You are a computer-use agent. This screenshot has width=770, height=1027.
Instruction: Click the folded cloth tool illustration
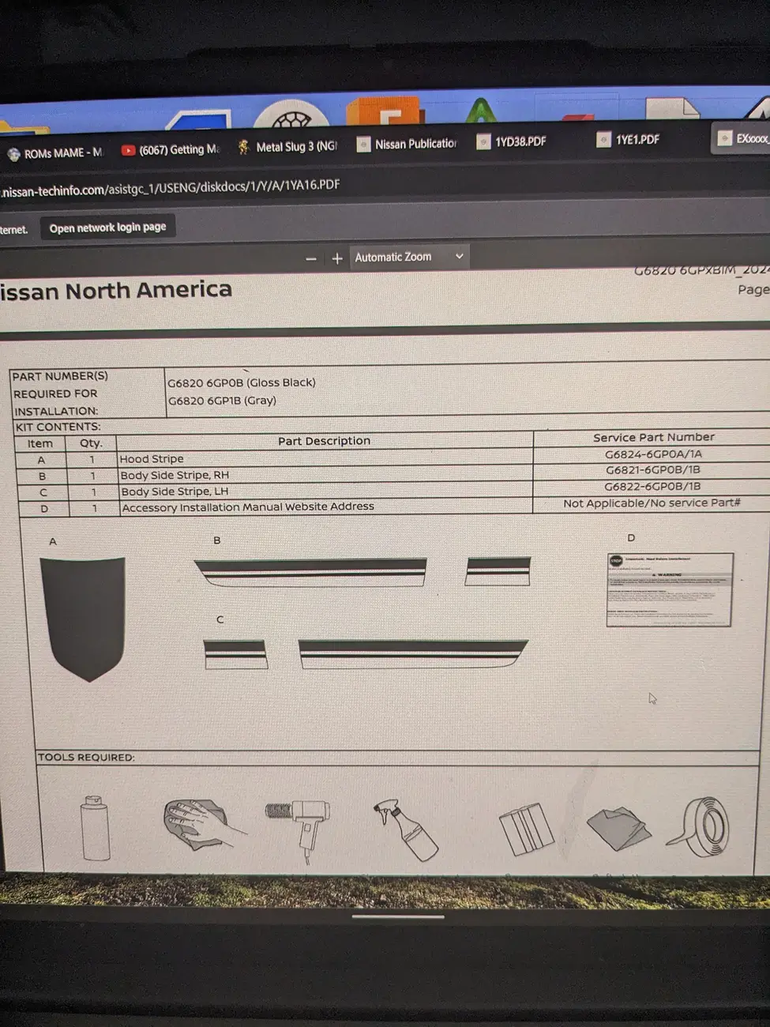620,827
